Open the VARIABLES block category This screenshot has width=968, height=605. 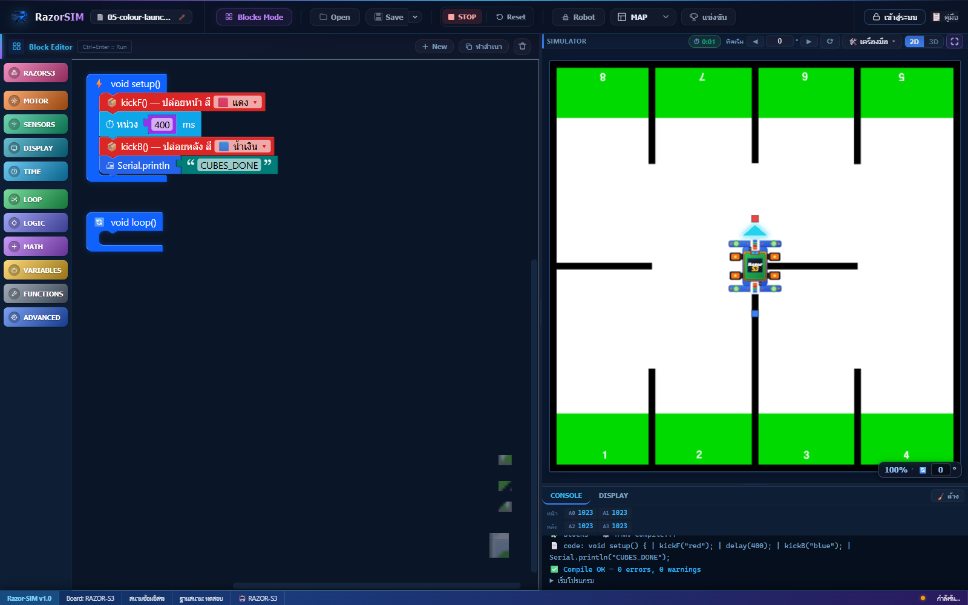coord(36,270)
